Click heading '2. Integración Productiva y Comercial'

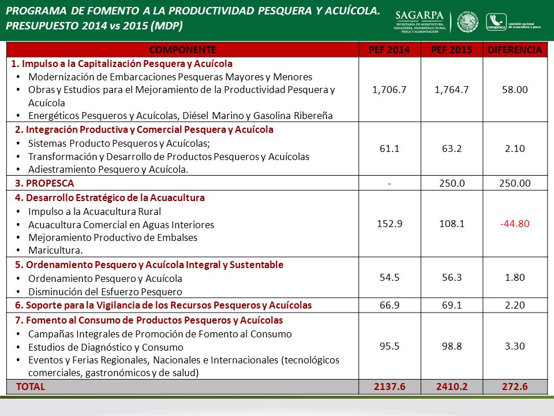pyautogui.click(x=144, y=129)
